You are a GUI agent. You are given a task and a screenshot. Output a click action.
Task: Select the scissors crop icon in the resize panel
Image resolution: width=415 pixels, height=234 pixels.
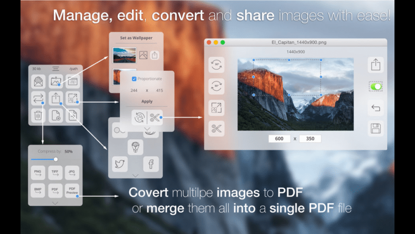155,117
